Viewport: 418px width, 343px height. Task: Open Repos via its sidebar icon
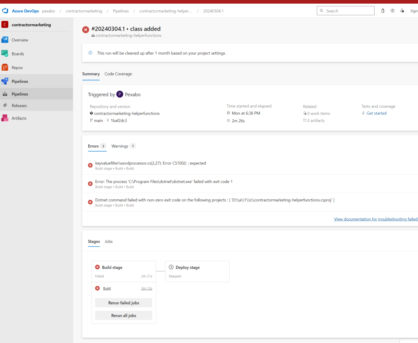(x=5, y=67)
